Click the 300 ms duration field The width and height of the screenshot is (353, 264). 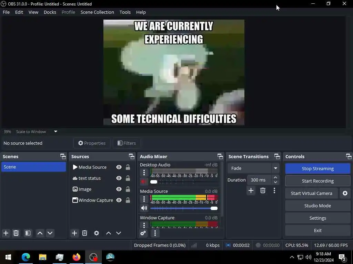pyautogui.click(x=260, y=180)
